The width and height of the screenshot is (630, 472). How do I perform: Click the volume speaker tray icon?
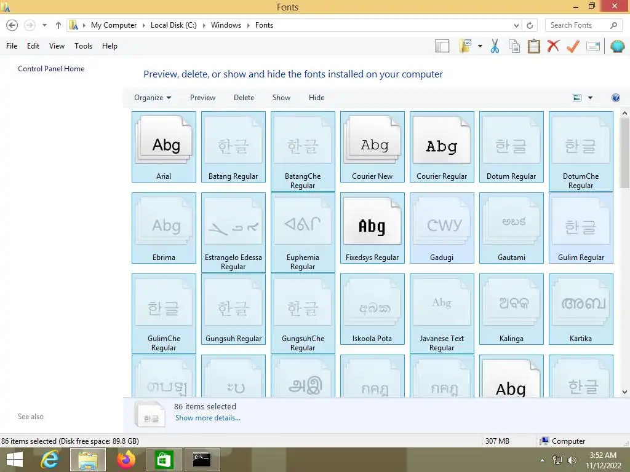(x=572, y=460)
